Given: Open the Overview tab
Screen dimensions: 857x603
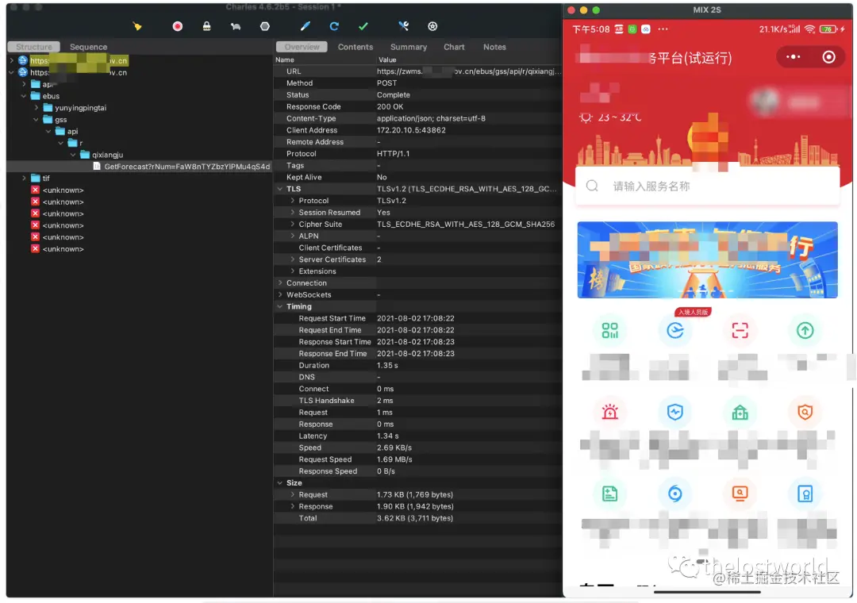Looking at the screenshot, I should 302,47.
